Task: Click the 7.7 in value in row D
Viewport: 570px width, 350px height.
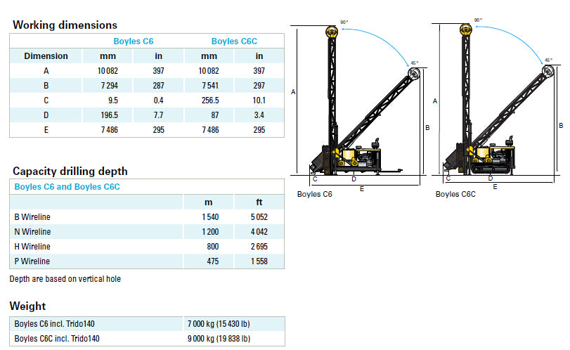Action: (x=159, y=115)
